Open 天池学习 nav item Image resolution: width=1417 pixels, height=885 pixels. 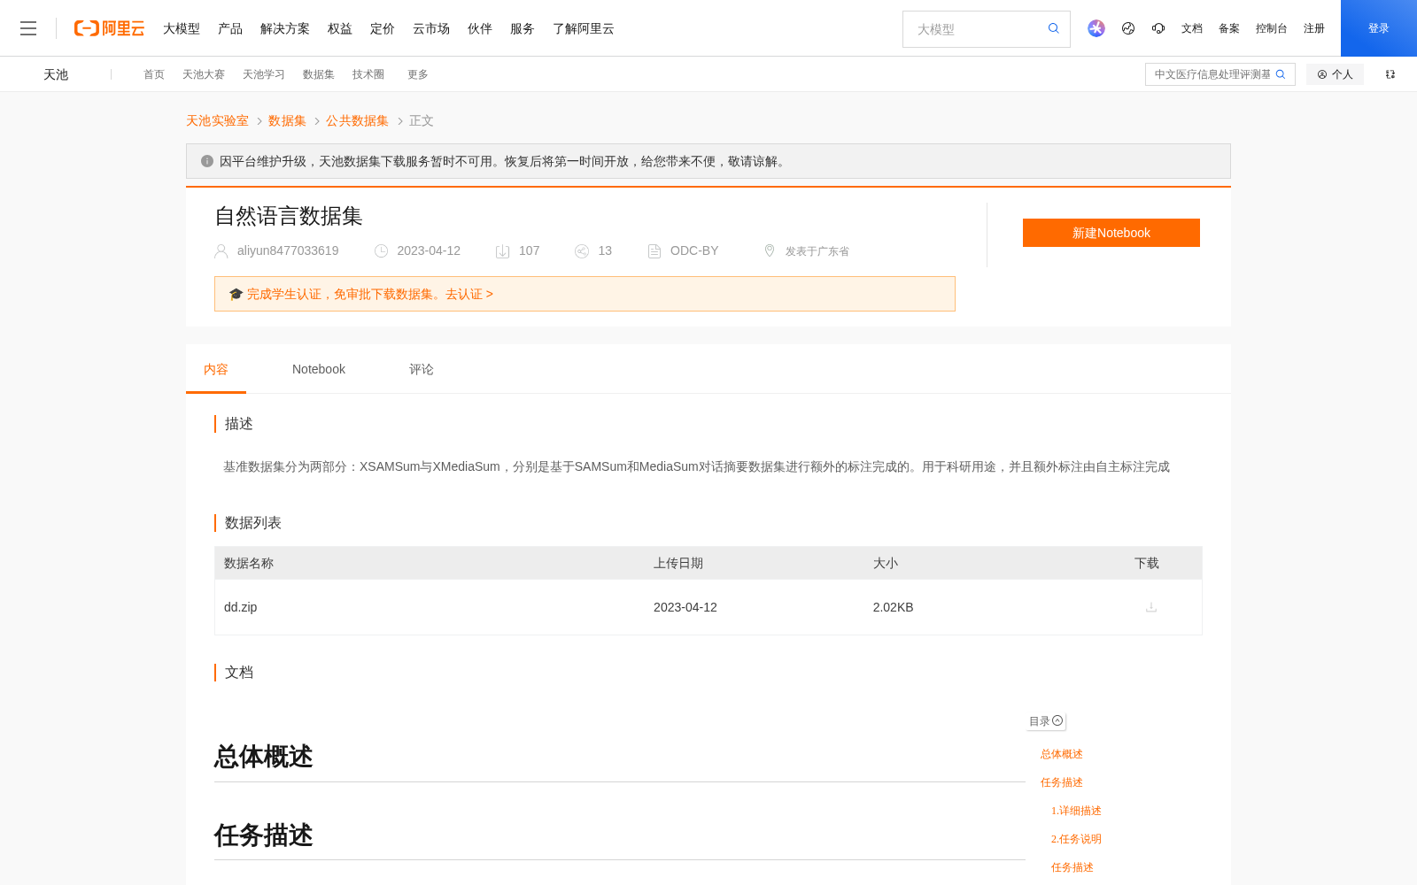point(264,74)
